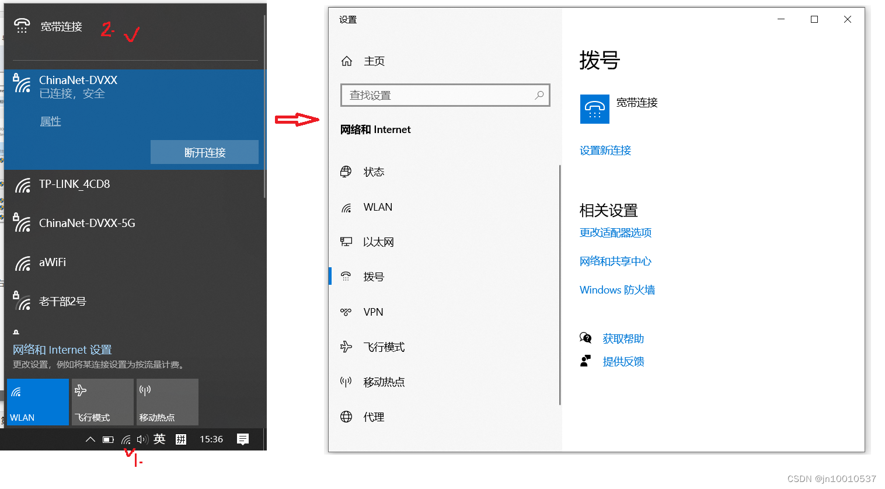The width and height of the screenshot is (885, 489).
Task: Open the Action Center notification icon
Action: coord(243,439)
